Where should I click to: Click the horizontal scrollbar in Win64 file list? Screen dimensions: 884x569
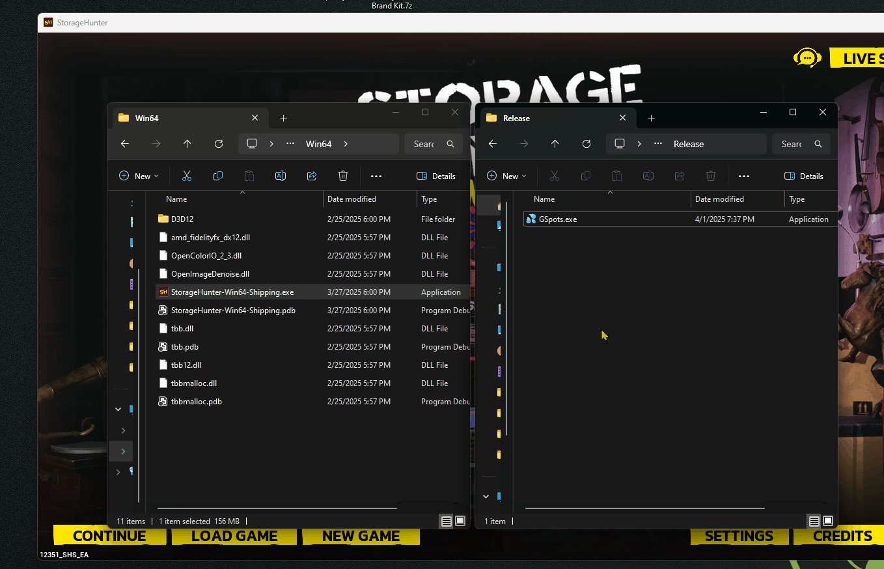tap(277, 508)
